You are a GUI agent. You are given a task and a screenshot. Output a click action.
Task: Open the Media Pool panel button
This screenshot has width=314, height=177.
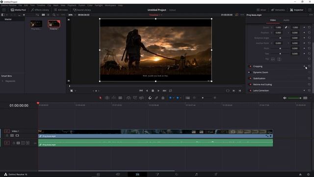pyautogui.click(x=18, y=10)
